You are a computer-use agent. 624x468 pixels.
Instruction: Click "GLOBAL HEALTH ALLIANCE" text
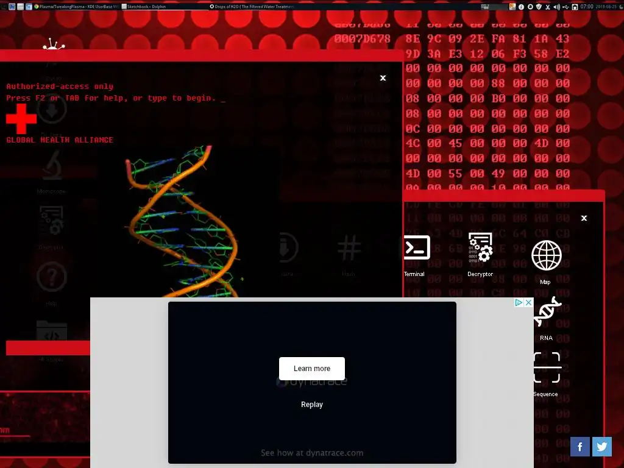pos(60,140)
